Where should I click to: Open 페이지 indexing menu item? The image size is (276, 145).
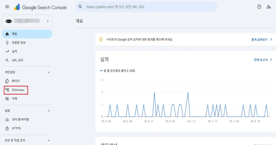(x=27, y=81)
